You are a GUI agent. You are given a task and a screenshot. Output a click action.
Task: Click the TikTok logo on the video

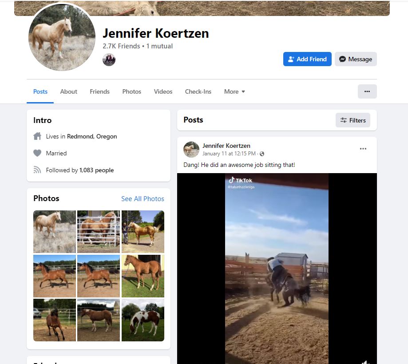pyautogui.click(x=241, y=180)
